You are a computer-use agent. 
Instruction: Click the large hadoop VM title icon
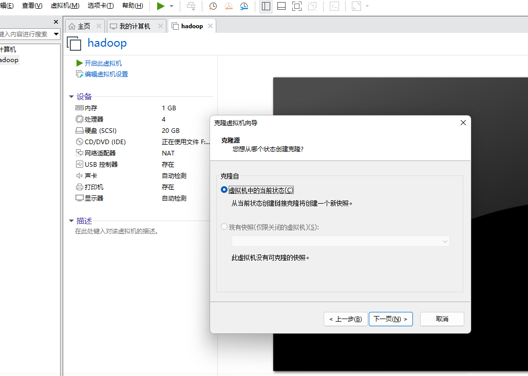[x=74, y=44]
